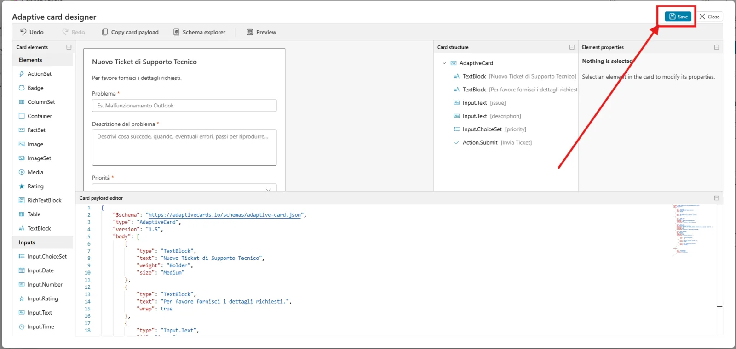
Task: Click the Media element icon
Action: [22, 172]
